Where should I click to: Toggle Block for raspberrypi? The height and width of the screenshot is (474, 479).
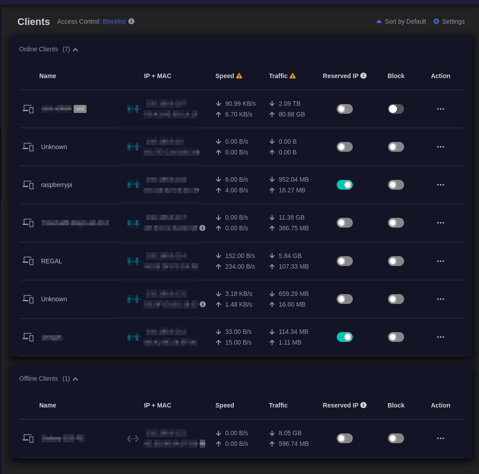click(x=396, y=185)
